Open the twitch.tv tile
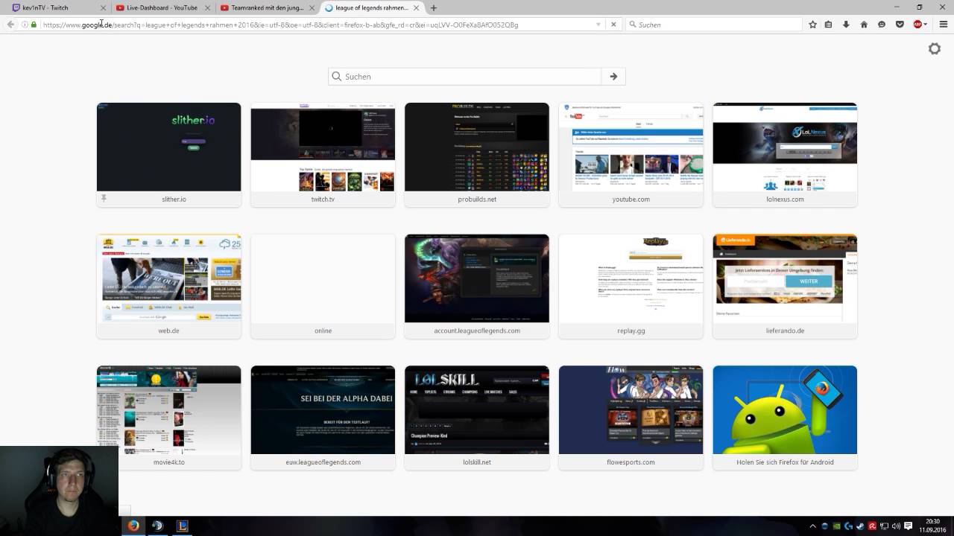 click(323, 155)
